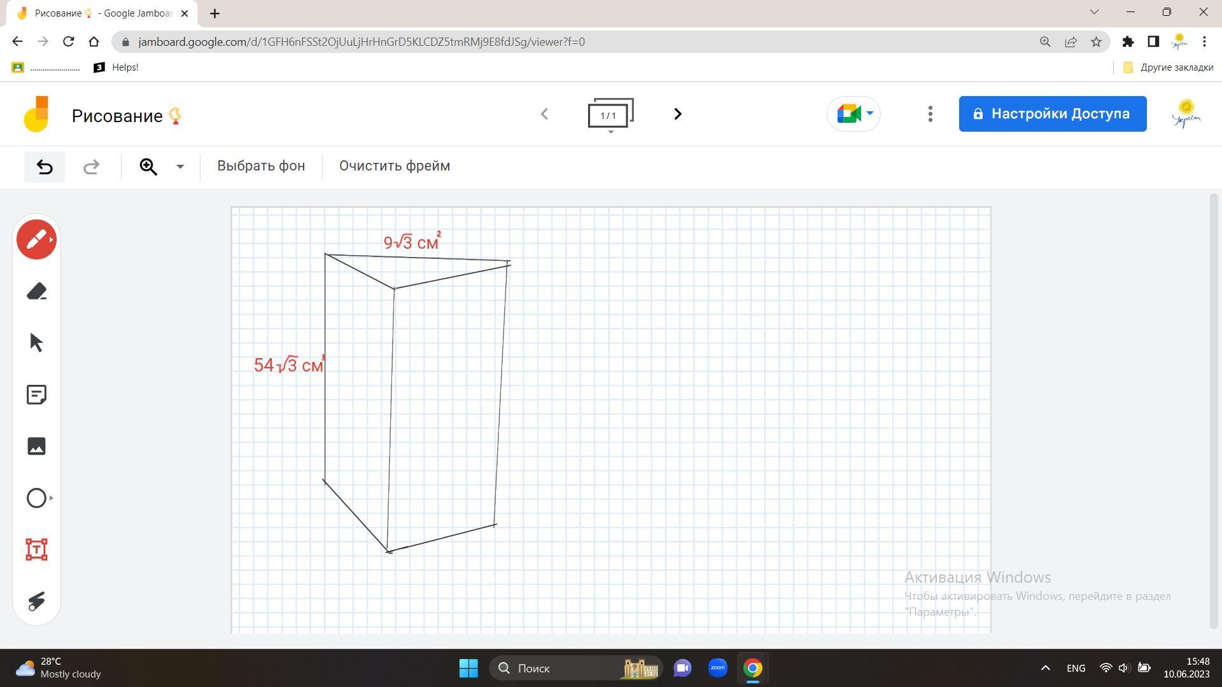This screenshot has width=1222, height=687.
Task: Click Очистить фрейм button
Action: point(394,166)
